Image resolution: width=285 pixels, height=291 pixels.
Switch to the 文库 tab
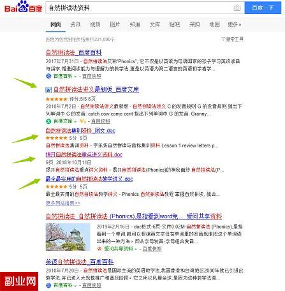[x=155, y=24]
